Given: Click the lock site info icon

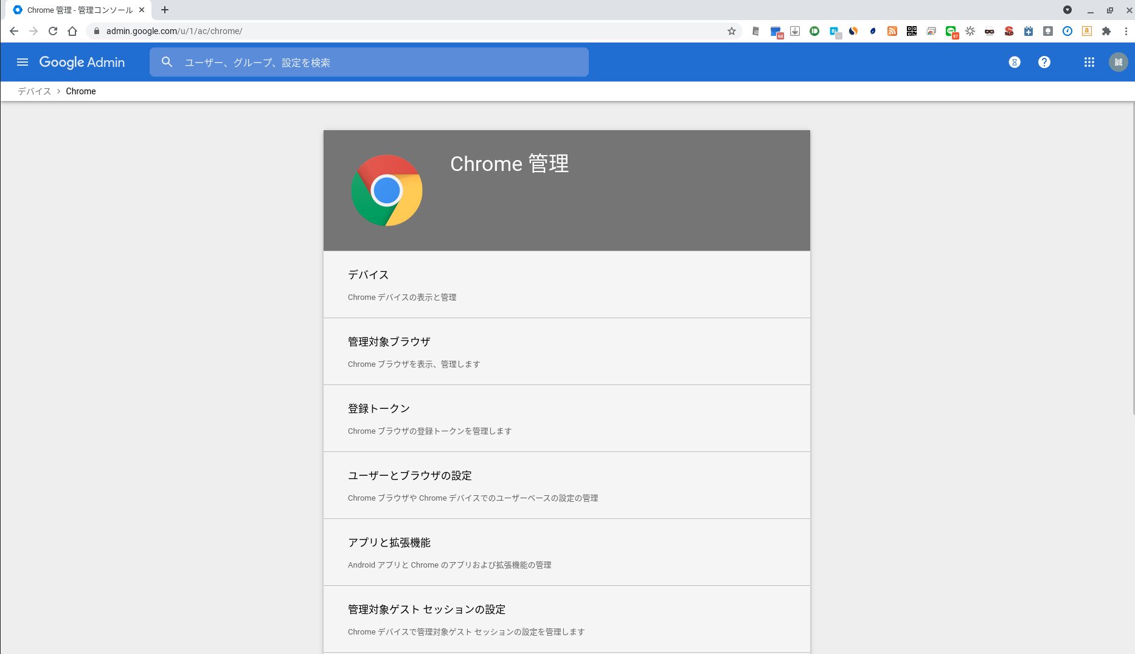Looking at the screenshot, I should coord(96,31).
